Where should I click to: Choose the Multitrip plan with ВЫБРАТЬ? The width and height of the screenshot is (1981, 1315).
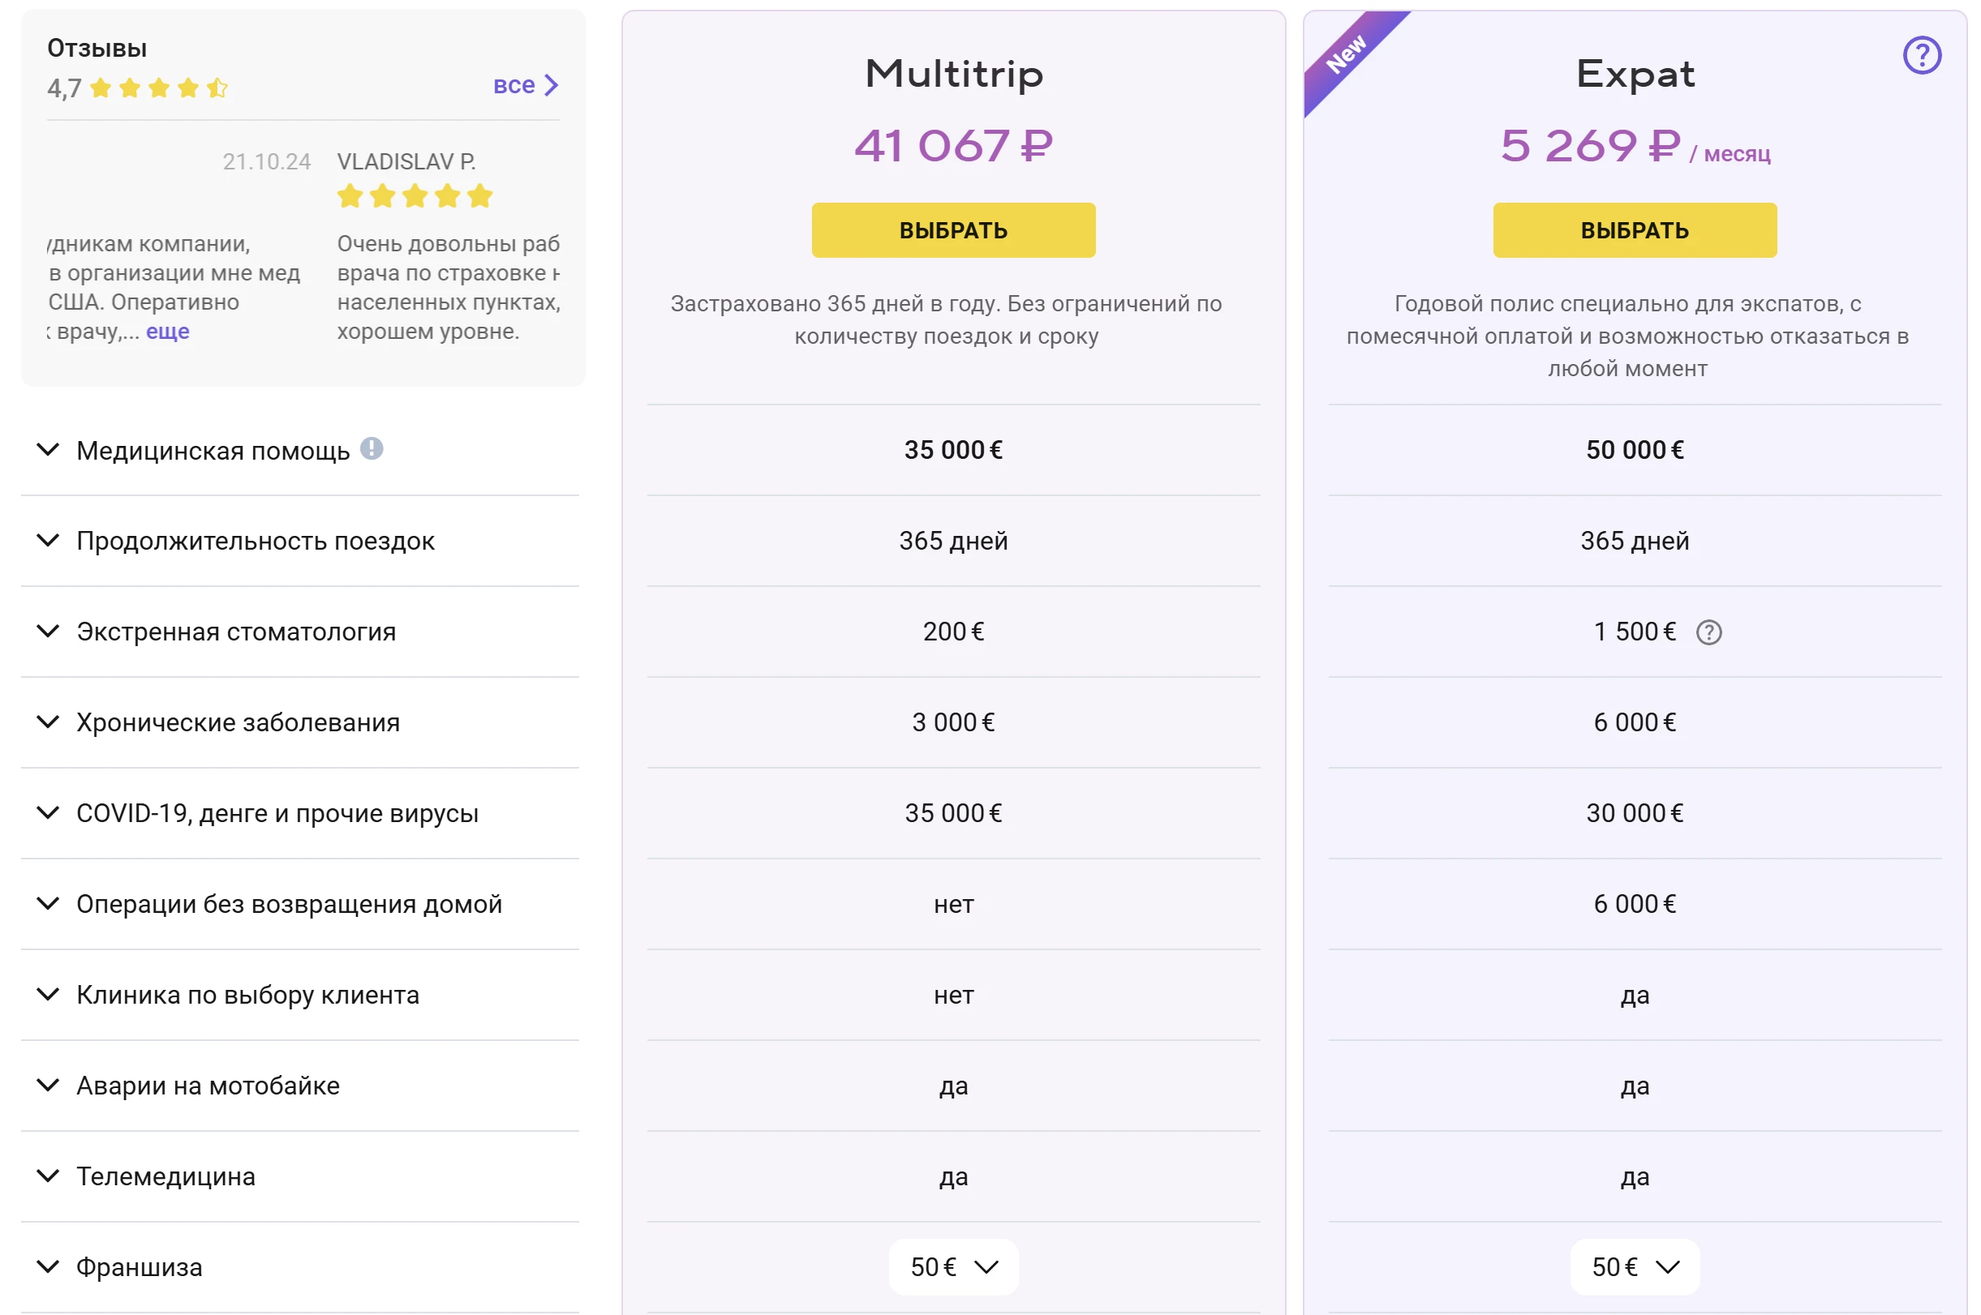tap(953, 230)
